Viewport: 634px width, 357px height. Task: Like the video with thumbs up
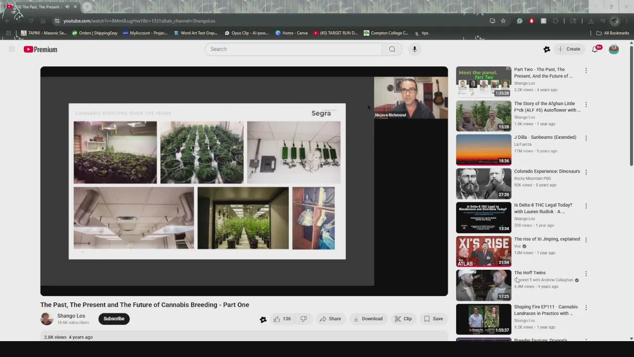[282, 319]
